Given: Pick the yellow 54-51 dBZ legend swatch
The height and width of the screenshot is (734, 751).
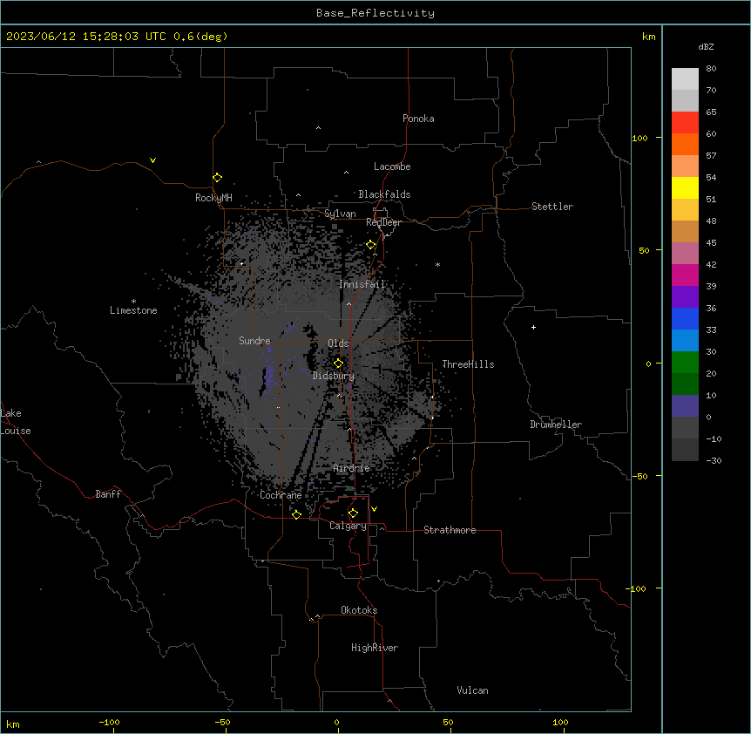Looking at the screenshot, I should click(x=685, y=187).
